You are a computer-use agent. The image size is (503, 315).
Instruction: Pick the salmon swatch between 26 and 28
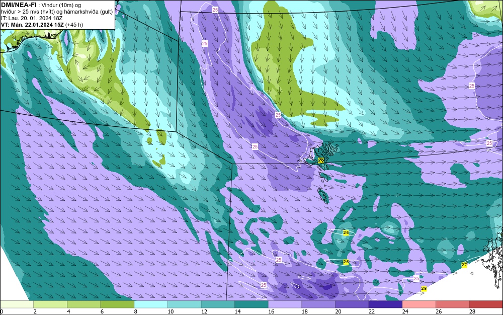click(x=453, y=304)
